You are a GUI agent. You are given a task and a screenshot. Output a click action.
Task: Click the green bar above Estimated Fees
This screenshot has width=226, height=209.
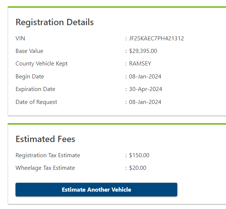[x=117, y=124]
